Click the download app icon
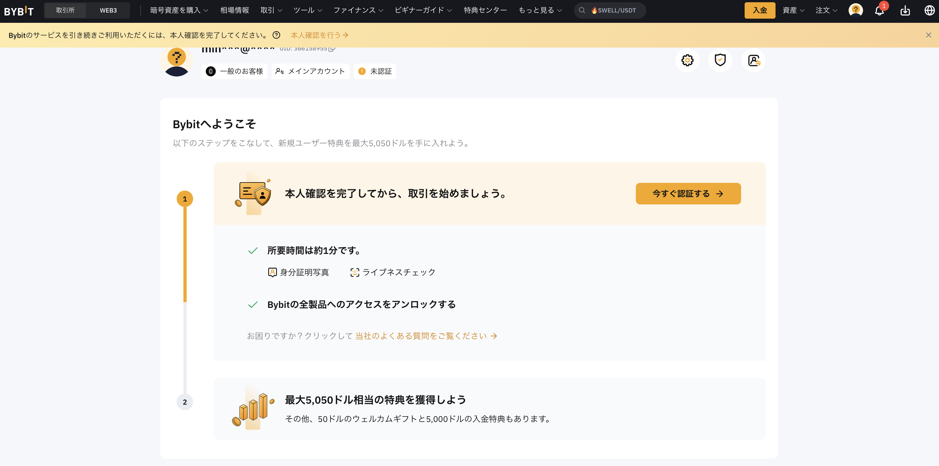This screenshot has width=939, height=466. (x=905, y=11)
